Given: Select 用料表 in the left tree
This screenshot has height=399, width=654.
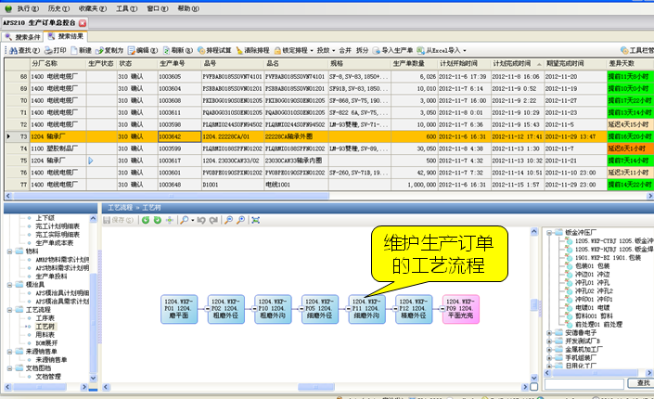Looking at the screenshot, I should [x=45, y=334].
